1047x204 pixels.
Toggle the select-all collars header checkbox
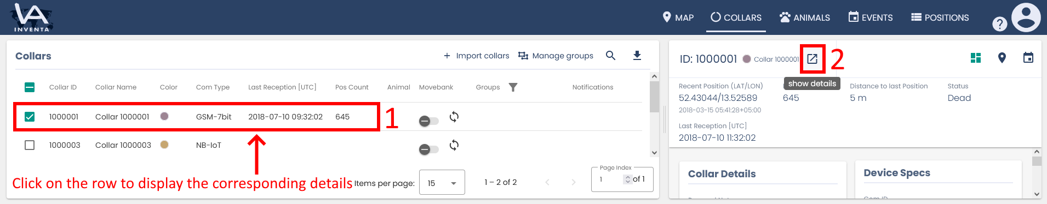30,87
